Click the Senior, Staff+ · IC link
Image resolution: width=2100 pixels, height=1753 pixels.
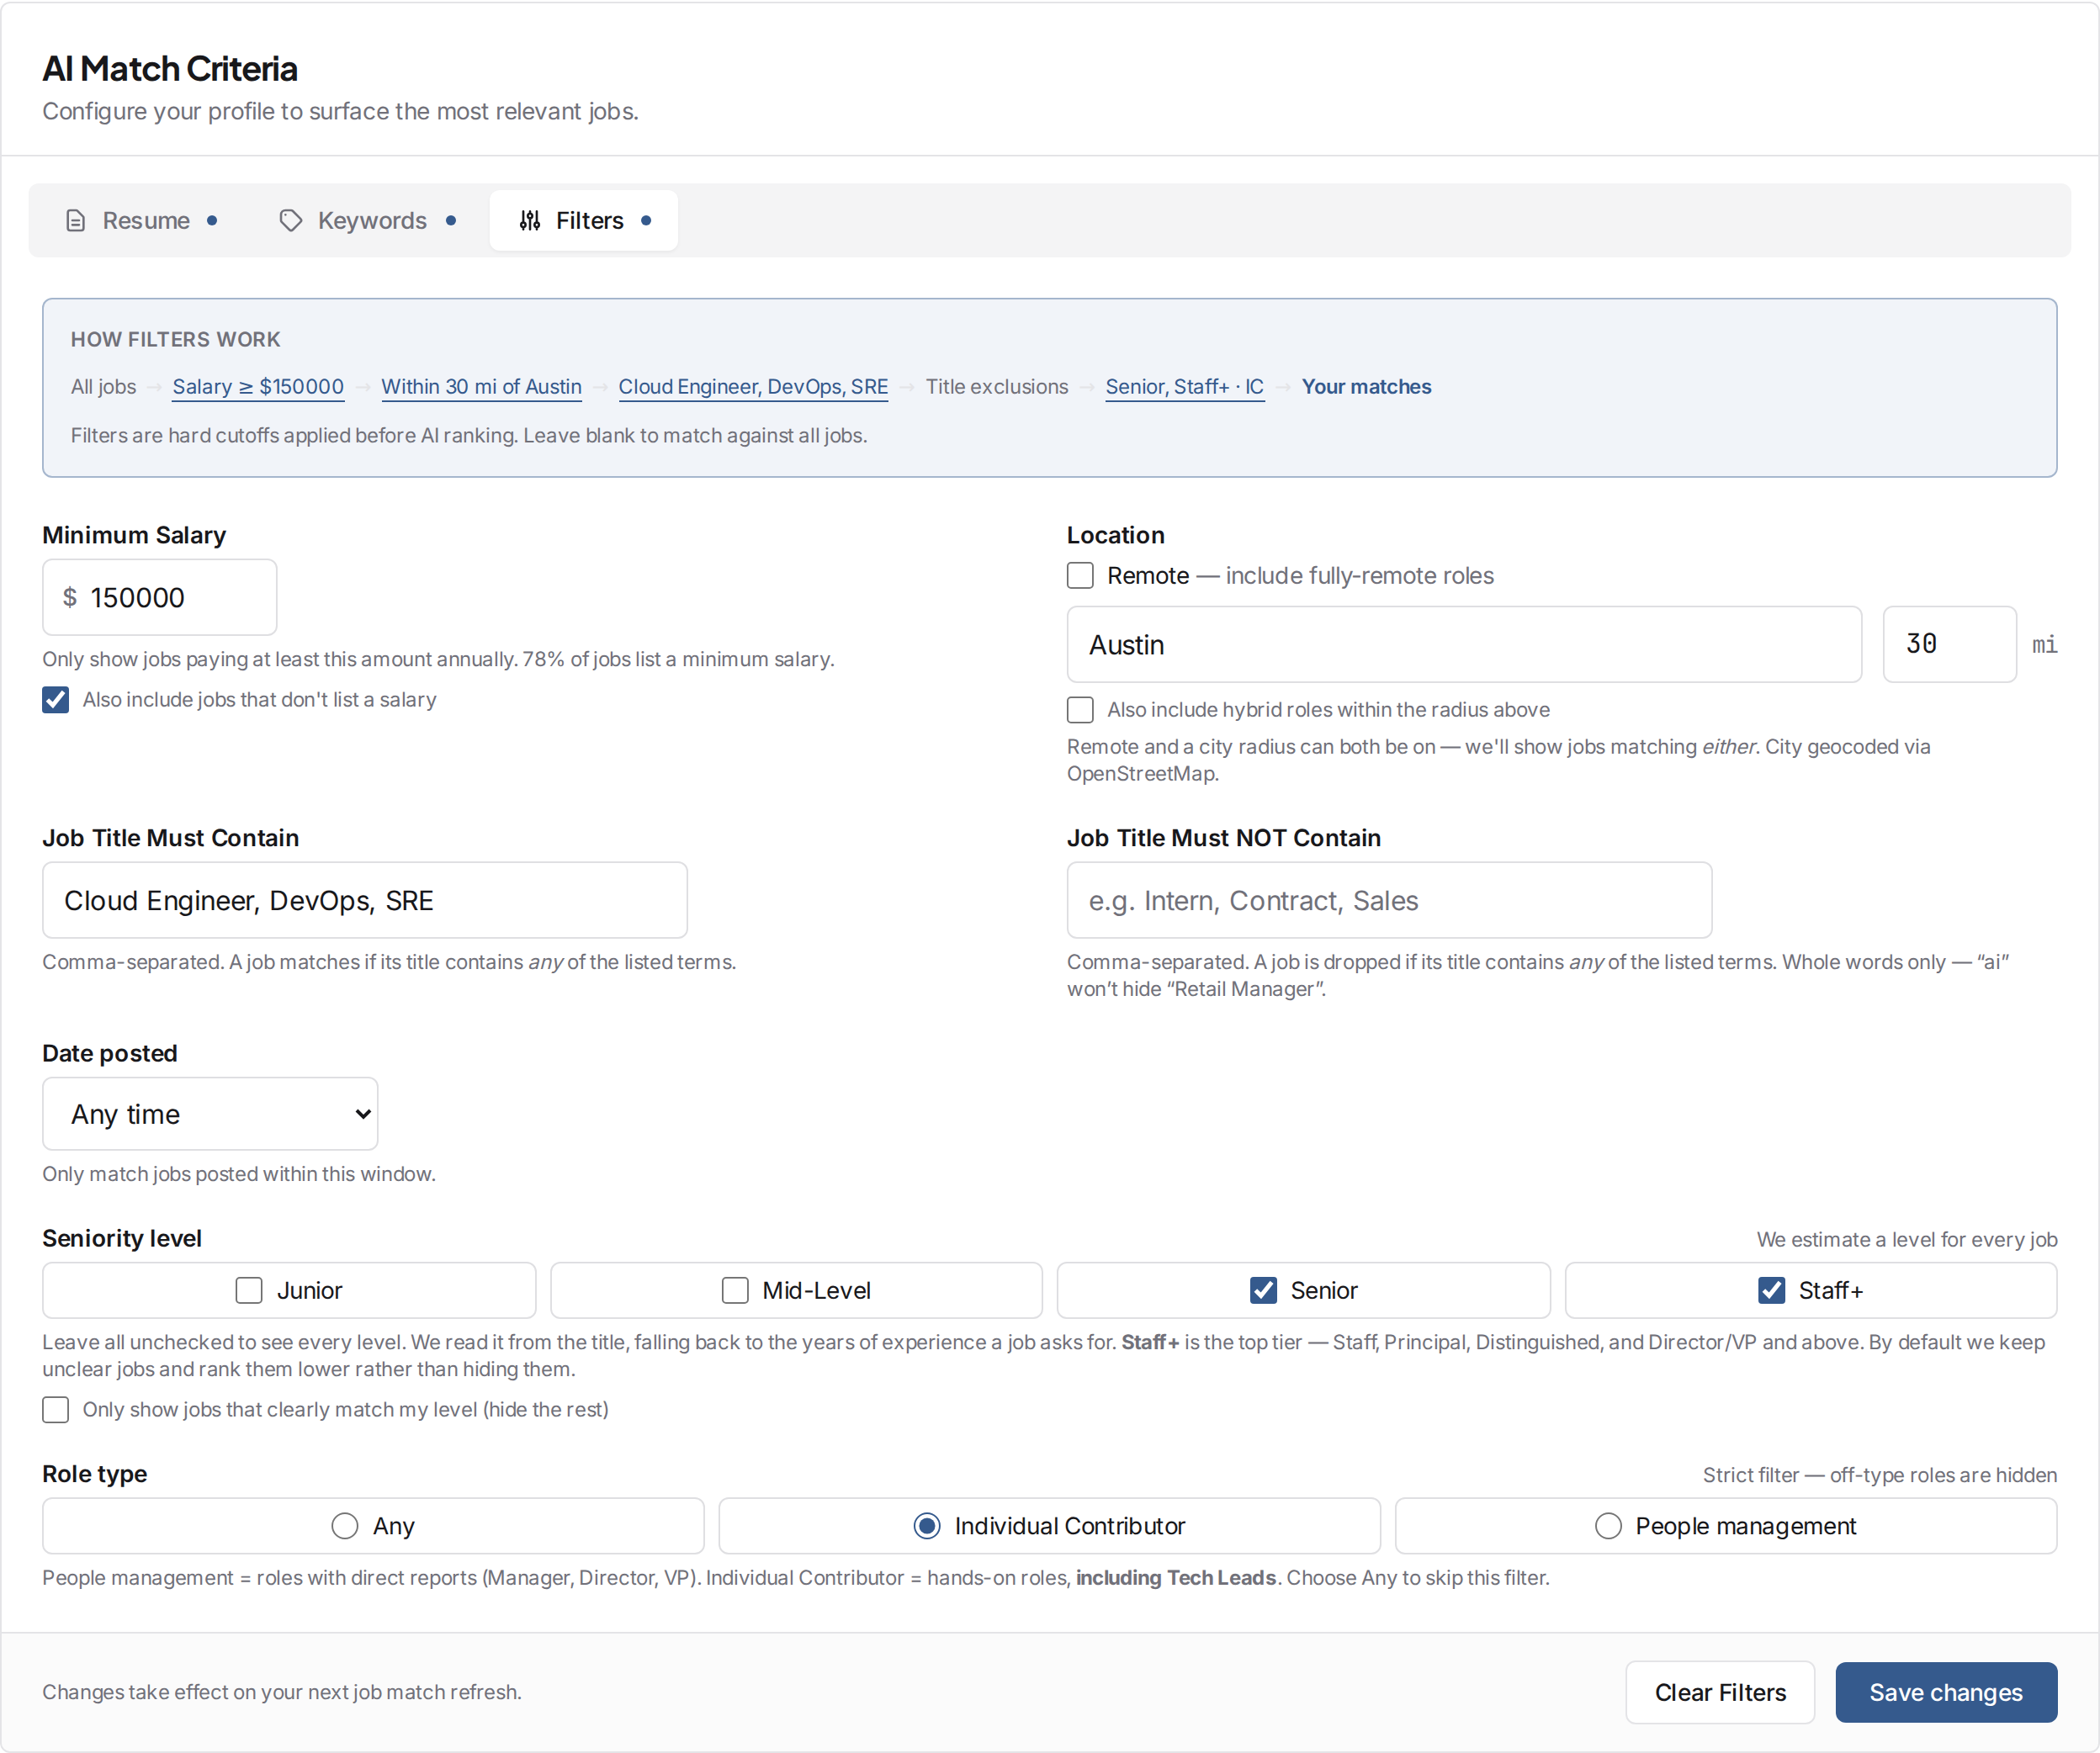(x=1185, y=387)
